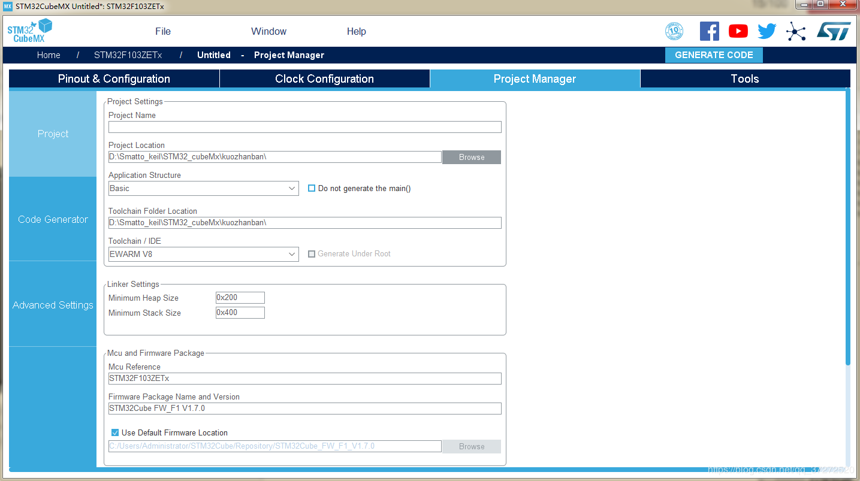Toggle the Generate Under Root checkbox
Screen dimensions: 860x481
click(312, 254)
